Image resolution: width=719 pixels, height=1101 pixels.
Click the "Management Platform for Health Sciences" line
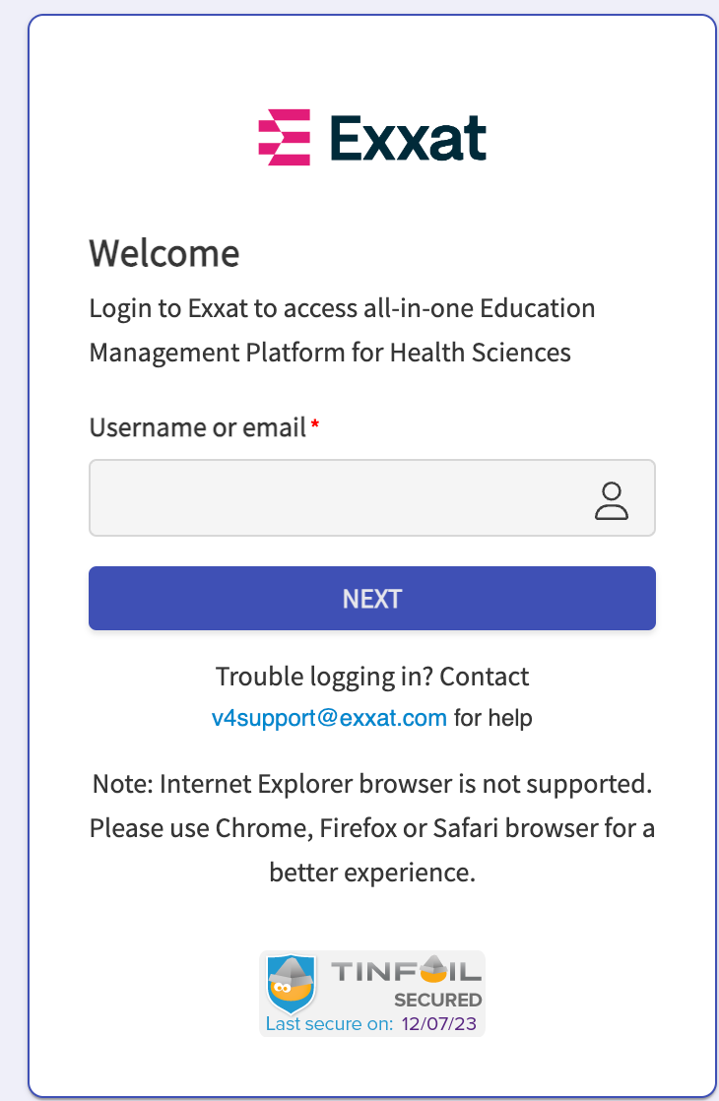(x=330, y=352)
